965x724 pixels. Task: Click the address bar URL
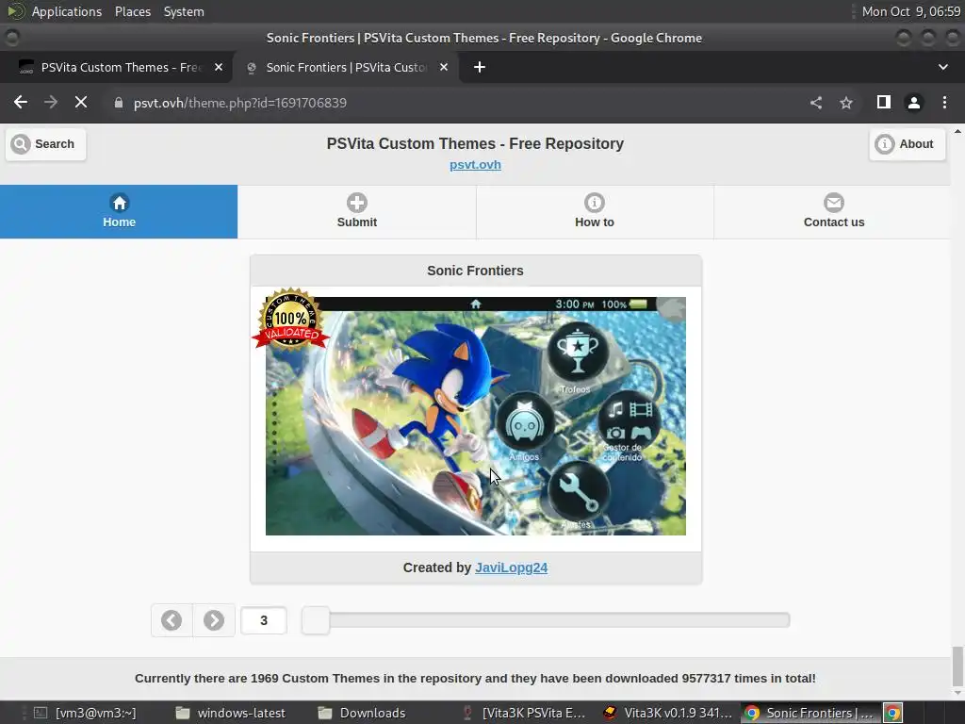click(240, 103)
